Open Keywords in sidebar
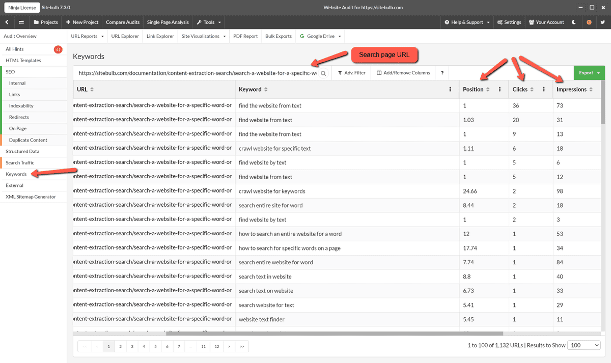The image size is (611, 363). pos(16,174)
